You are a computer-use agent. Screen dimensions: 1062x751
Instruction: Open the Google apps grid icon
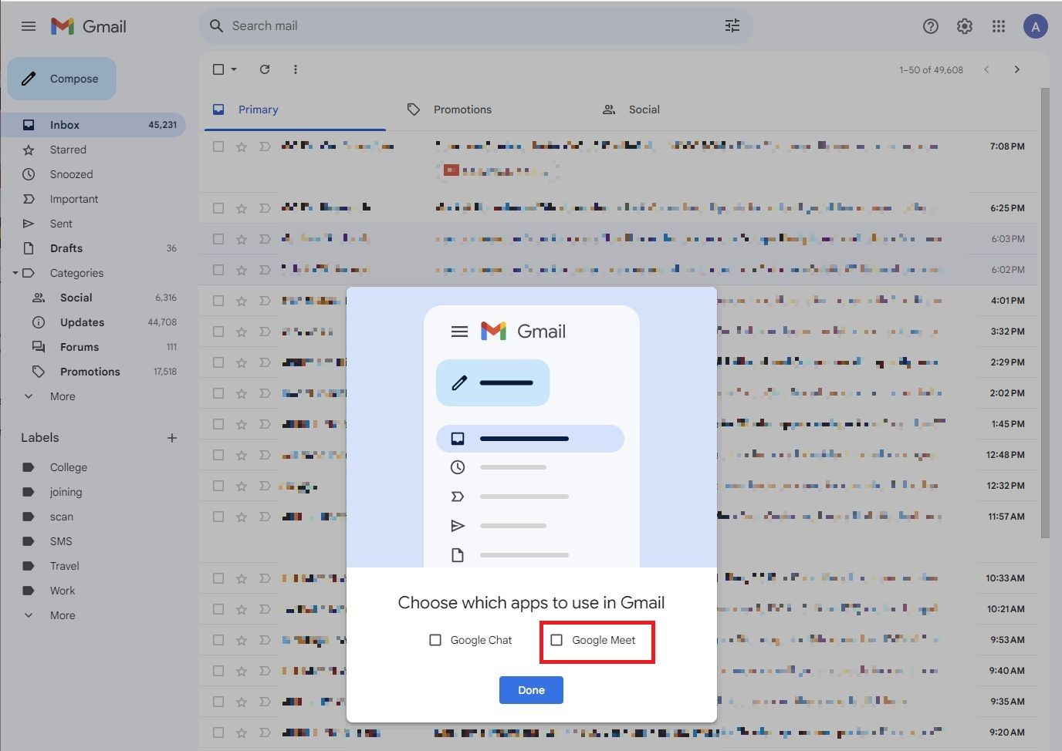(x=998, y=25)
